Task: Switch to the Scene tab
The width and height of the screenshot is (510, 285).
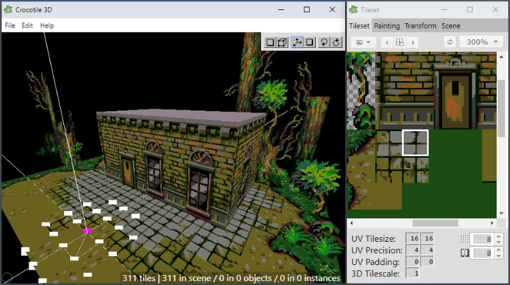Action: click(451, 26)
